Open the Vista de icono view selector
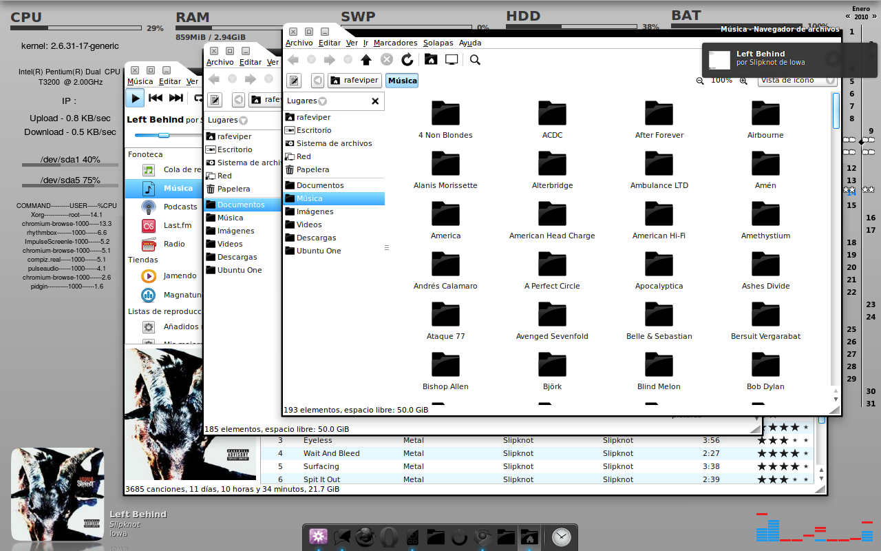Viewport: 881px width, 551px height. coord(797,81)
